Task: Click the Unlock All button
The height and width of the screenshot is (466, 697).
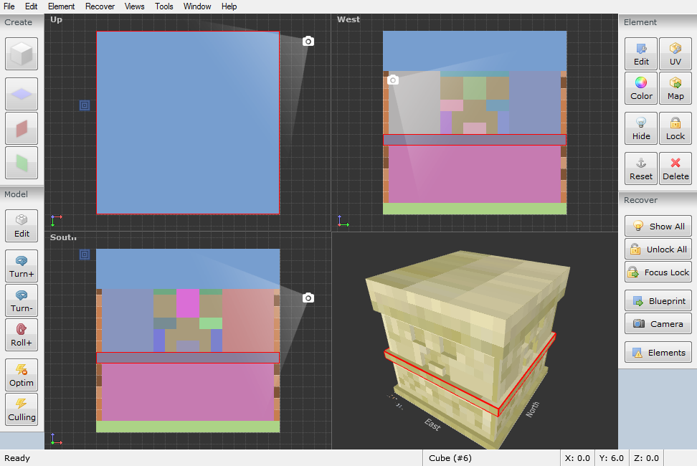Action: click(658, 249)
